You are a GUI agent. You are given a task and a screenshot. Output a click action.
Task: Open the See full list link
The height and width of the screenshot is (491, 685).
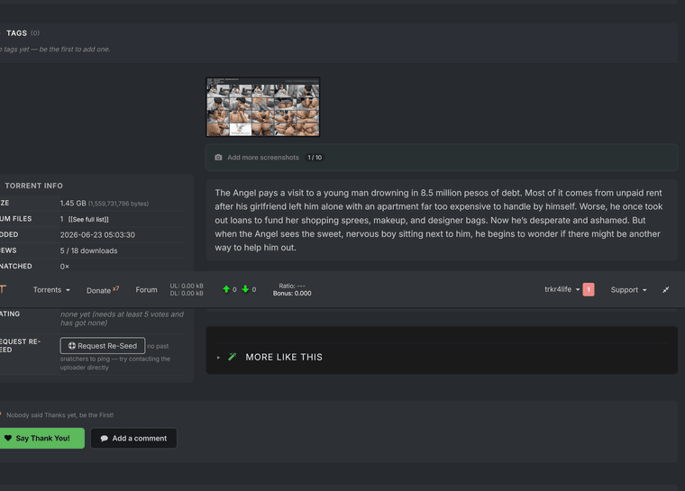click(x=88, y=219)
